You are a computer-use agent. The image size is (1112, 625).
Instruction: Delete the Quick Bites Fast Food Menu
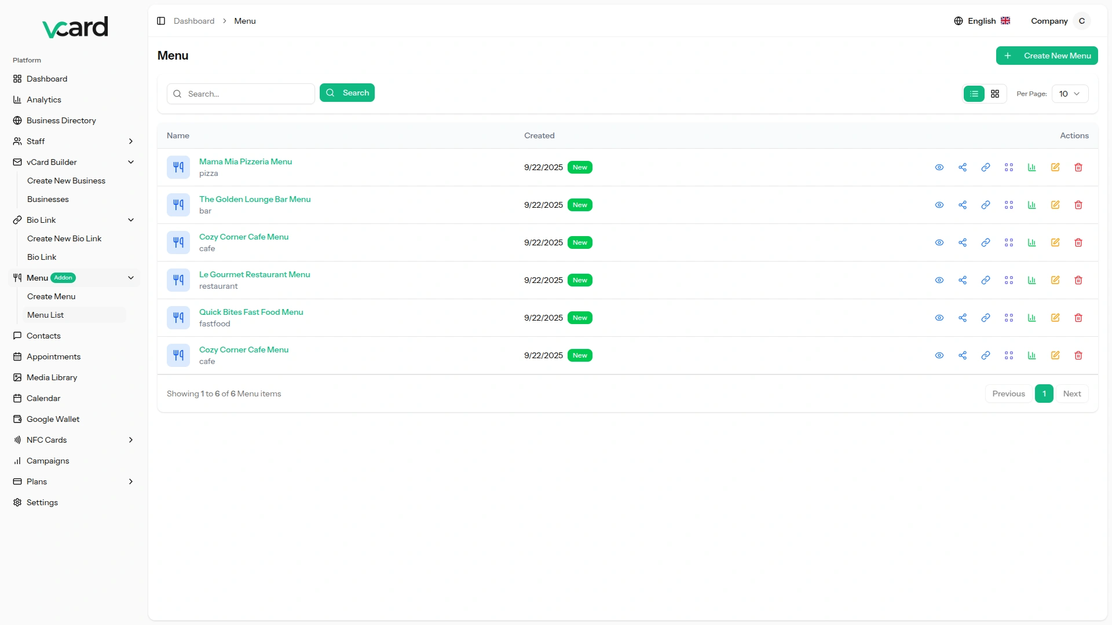tap(1078, 318)
